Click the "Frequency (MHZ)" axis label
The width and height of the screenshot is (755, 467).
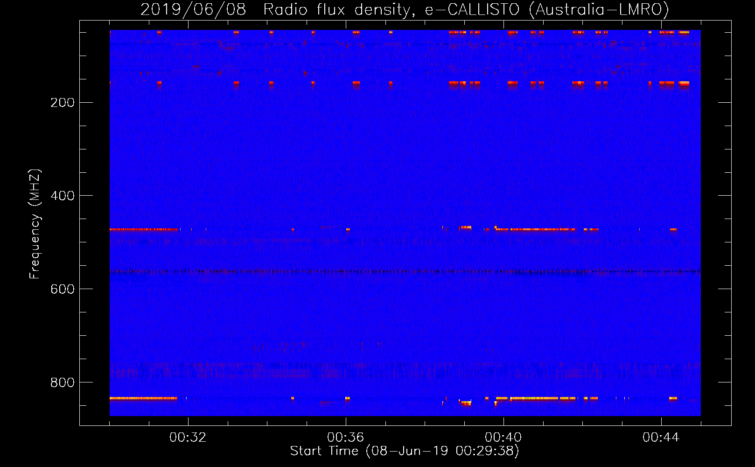35,224
